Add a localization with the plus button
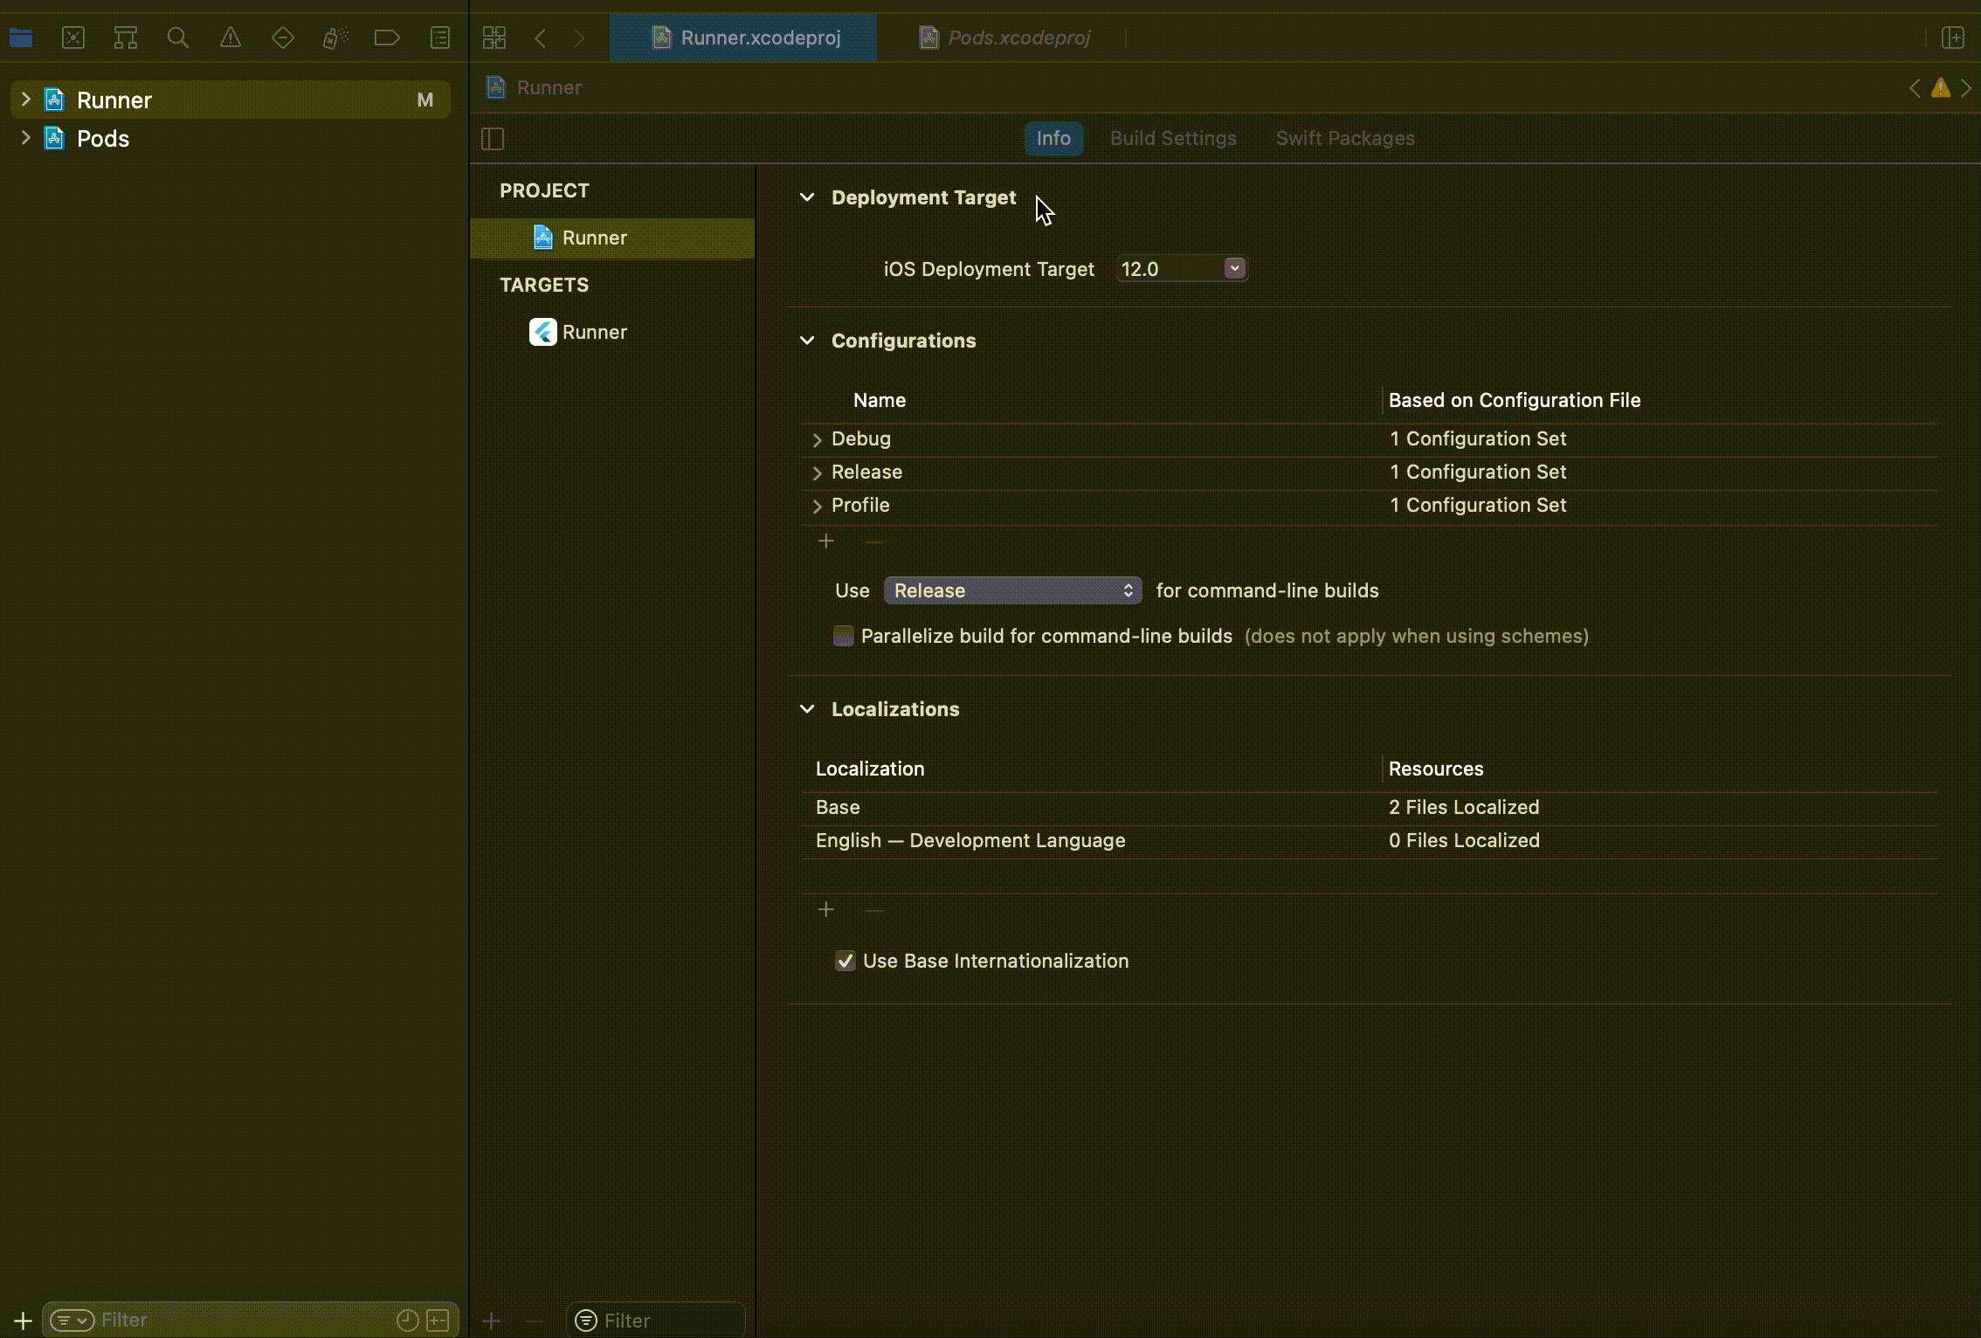 pyautogui.click(x=826, y=910)
